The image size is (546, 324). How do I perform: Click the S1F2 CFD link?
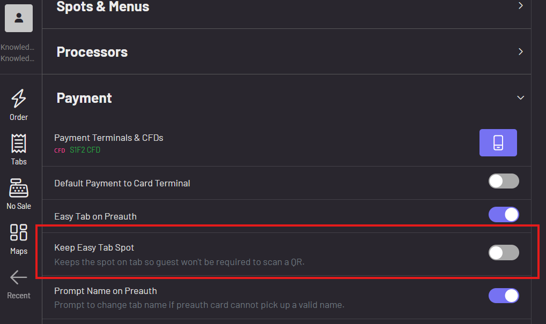point(85,150)
